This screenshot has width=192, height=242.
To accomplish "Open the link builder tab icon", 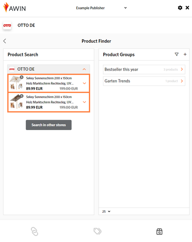I will [x=34, y=231].
